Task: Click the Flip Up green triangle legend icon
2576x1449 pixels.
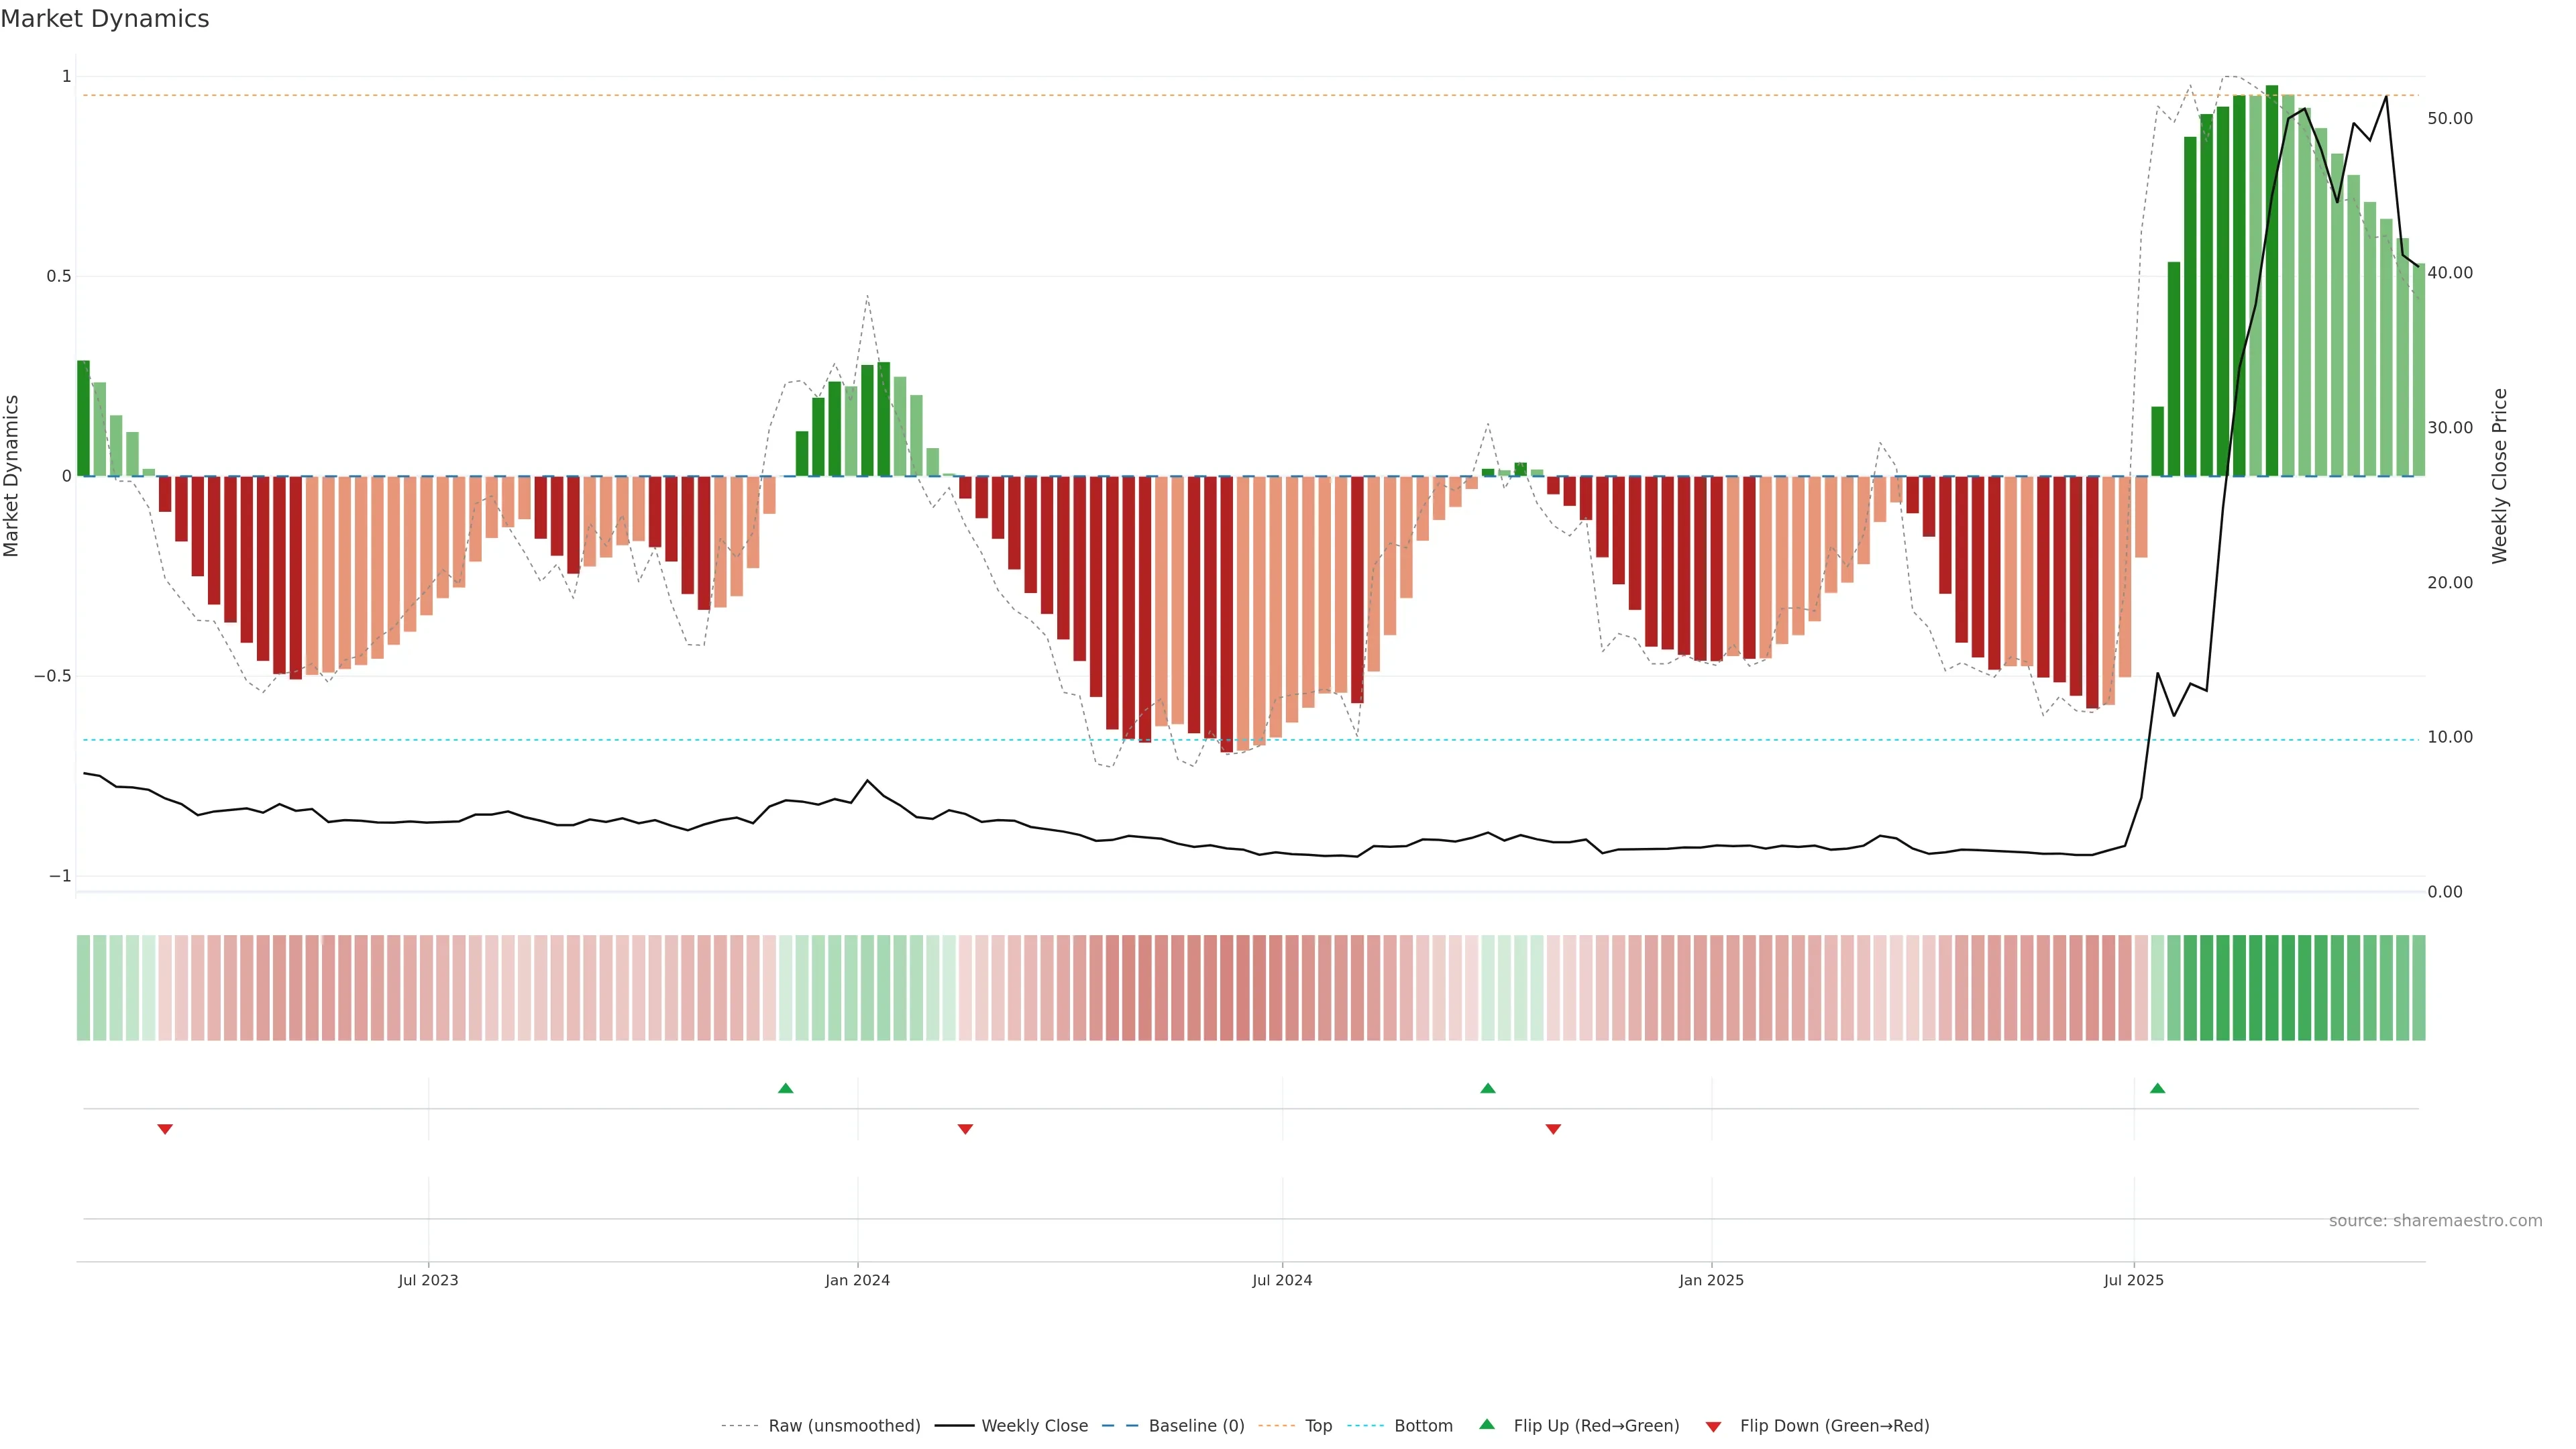Action: 1487,1425
